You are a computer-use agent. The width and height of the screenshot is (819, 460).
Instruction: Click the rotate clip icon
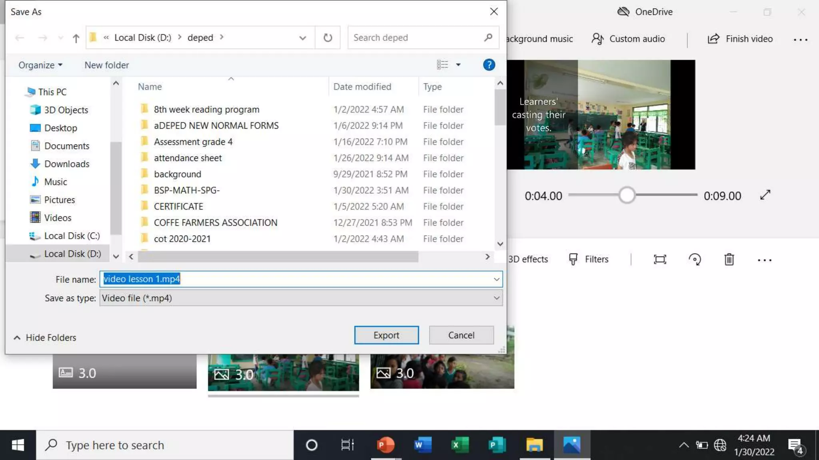pyautogui.click(x=695, y=260)
